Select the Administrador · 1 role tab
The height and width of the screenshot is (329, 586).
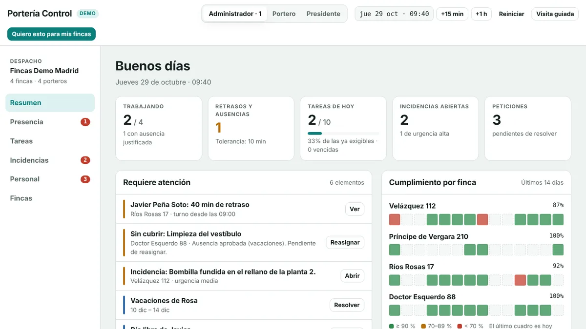tap(235, 14)
